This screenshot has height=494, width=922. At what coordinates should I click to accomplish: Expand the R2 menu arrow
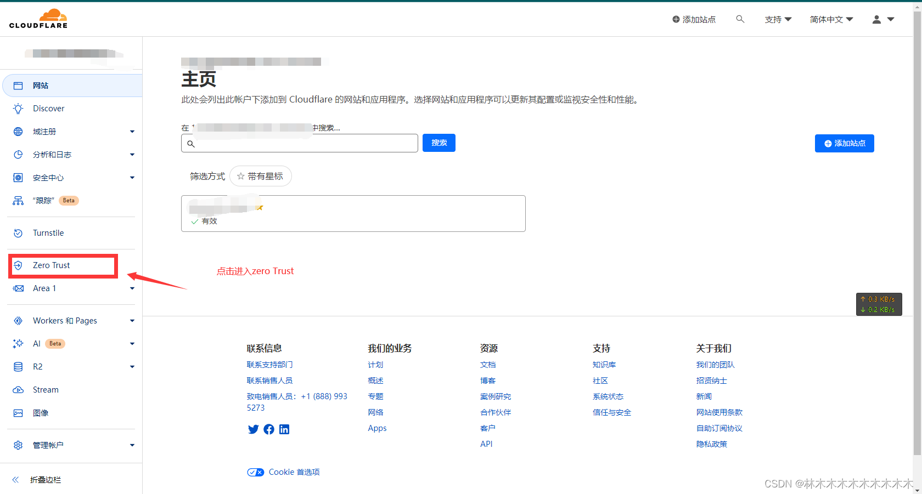point(132,367)
